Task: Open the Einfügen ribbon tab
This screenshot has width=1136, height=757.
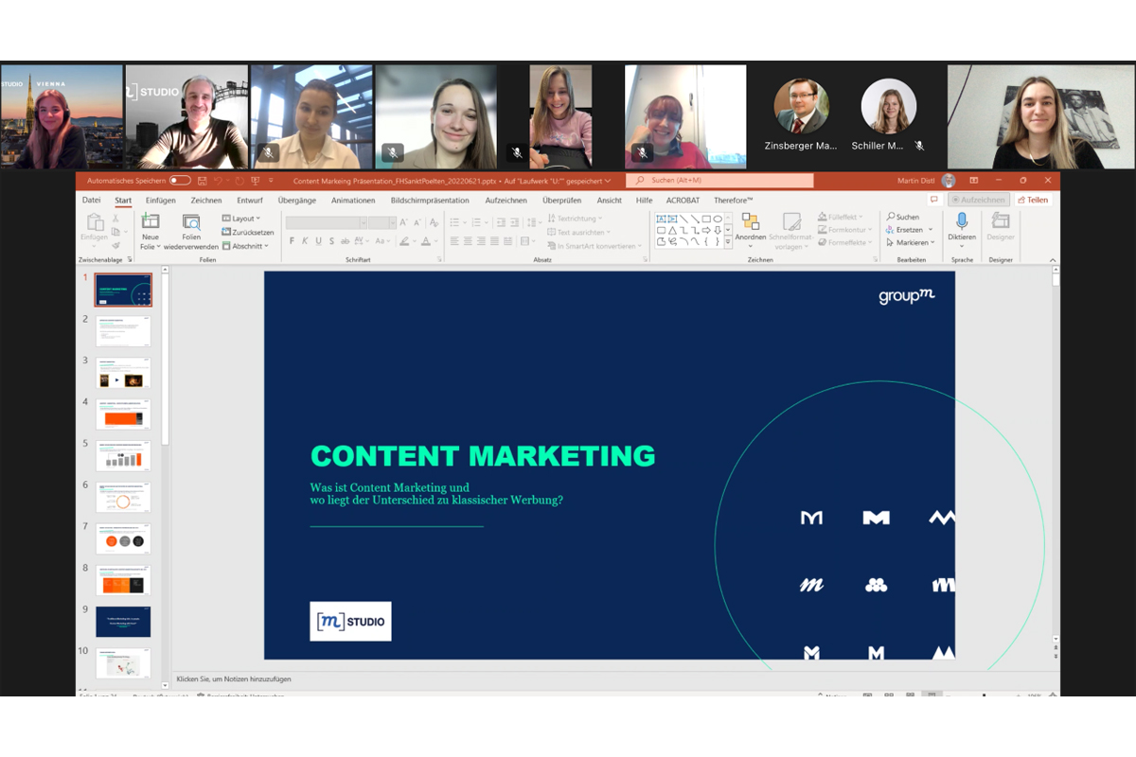Action: tap(160, 201)
